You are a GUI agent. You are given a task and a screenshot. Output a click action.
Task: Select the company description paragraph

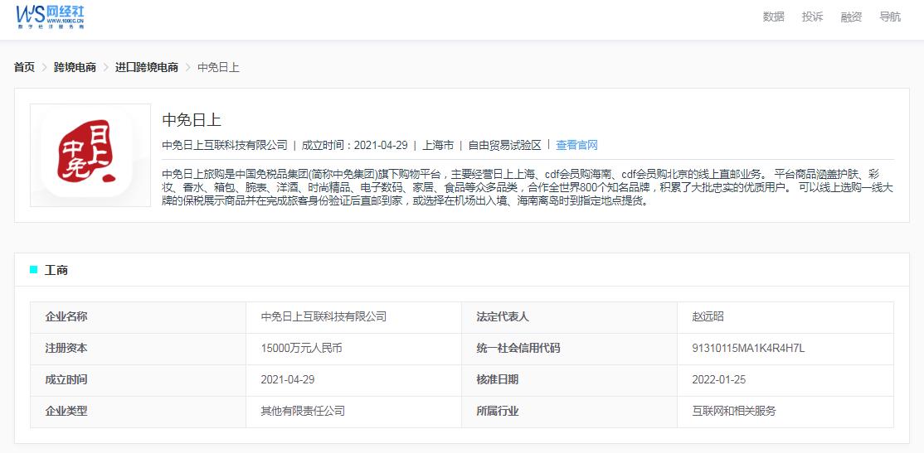[528, 188]
